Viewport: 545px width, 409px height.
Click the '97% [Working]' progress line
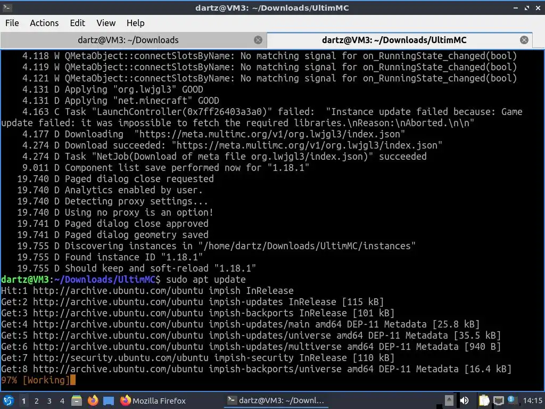(38, 380)
